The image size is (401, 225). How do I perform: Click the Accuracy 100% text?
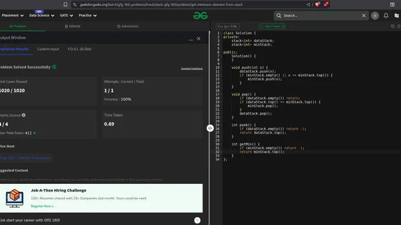(117, 100)
